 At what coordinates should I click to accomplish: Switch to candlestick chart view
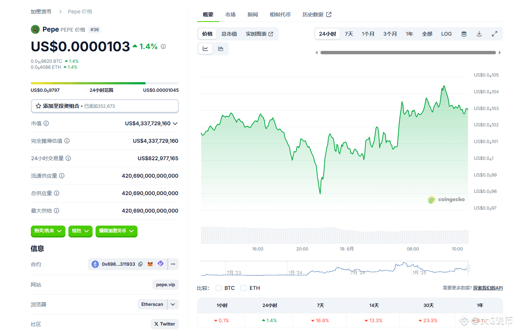(x=221, y=49)
